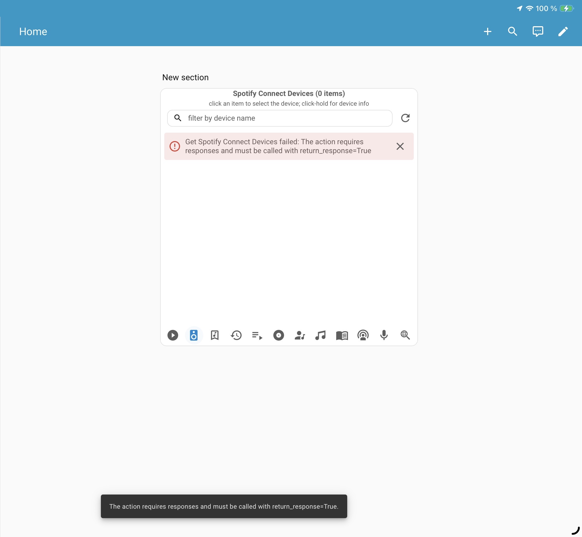This screenshot has height=537, width=582.
Task: Open dashboard search in header
Action: [x=513, y=31]
